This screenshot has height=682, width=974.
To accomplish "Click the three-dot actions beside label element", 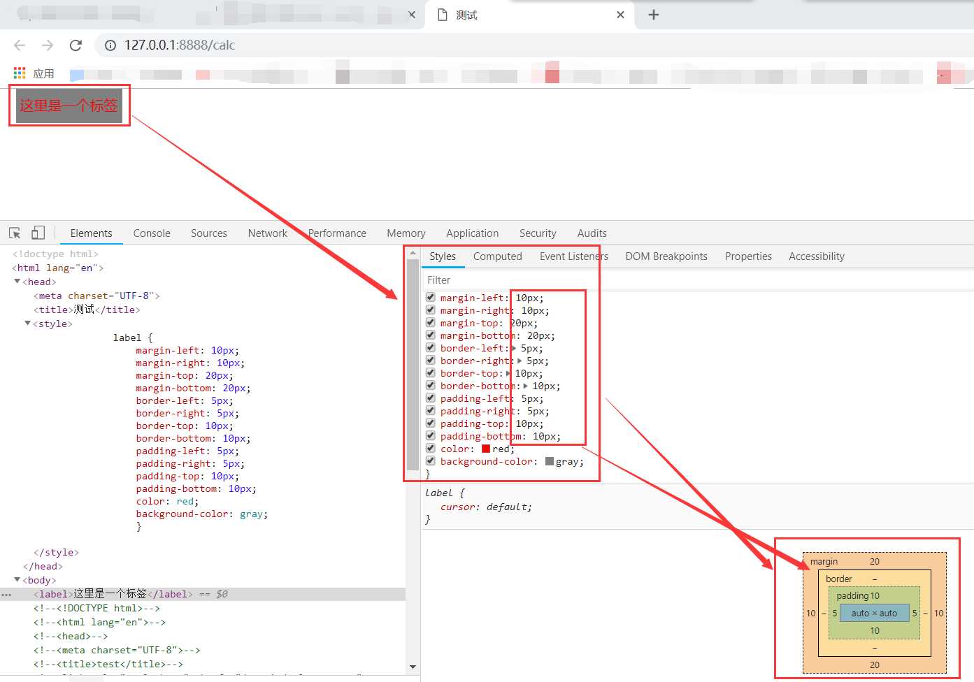I will coord(6,595).
